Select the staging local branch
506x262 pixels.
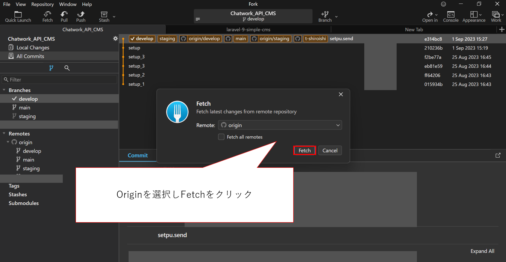pos(59,116)
